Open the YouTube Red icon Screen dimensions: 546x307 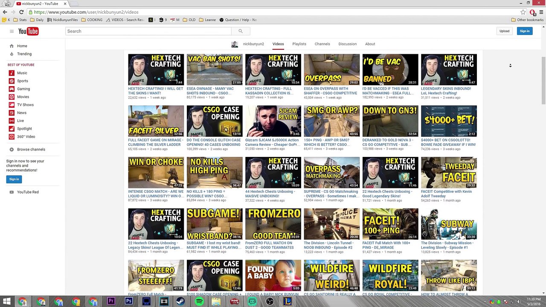point(12,192)
